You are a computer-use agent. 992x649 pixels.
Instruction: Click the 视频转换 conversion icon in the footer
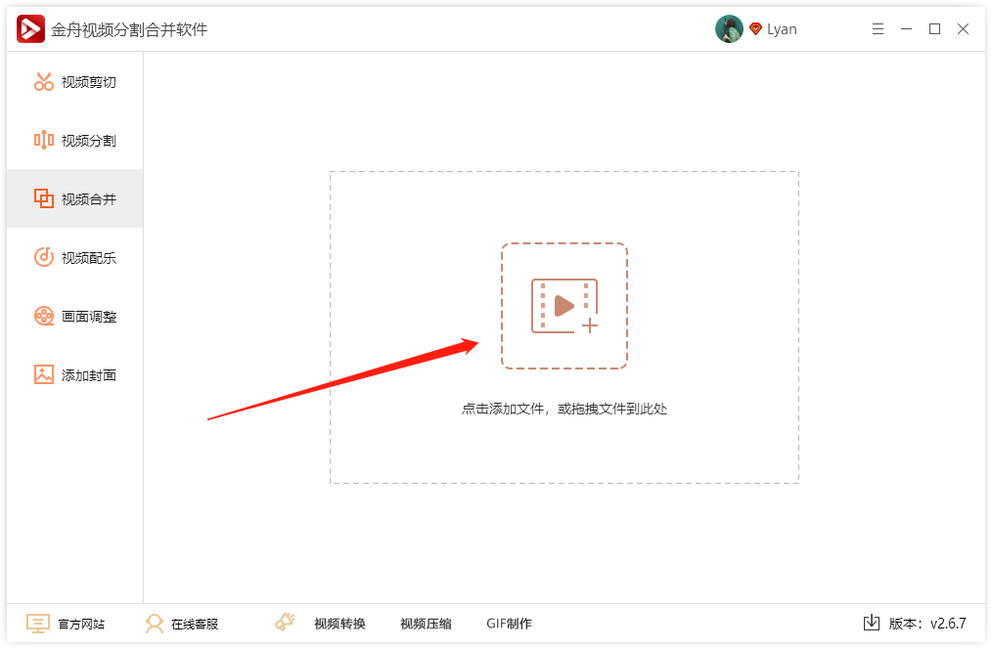point(285,622)
